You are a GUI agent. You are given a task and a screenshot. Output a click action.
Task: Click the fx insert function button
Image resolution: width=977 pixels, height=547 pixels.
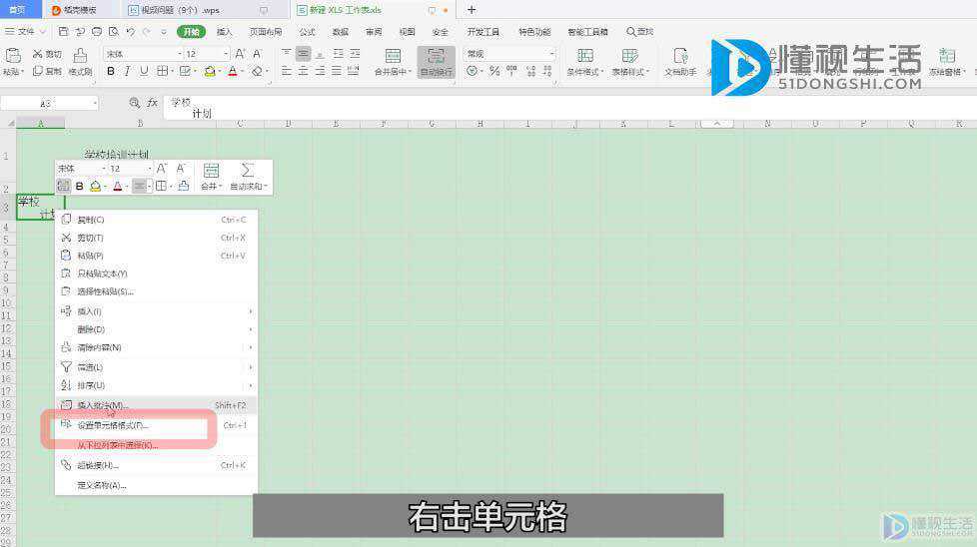(152, 103)
